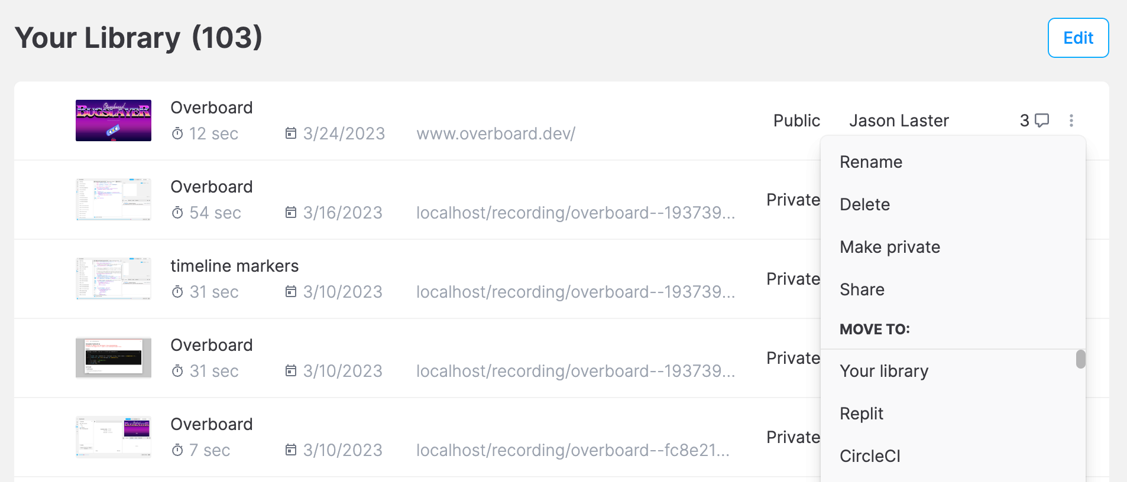The image size is (1127, 482).
Task: Click the stopwatch icon beside 12 sec
Action: (177, 134)
